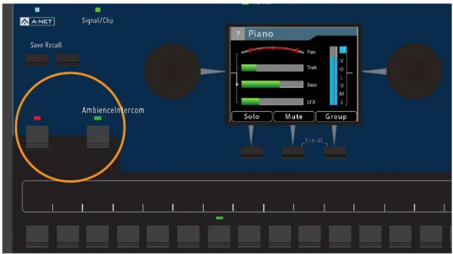Click the Trim All label
The image size is (453, 254).
click(x=314, y=140)
